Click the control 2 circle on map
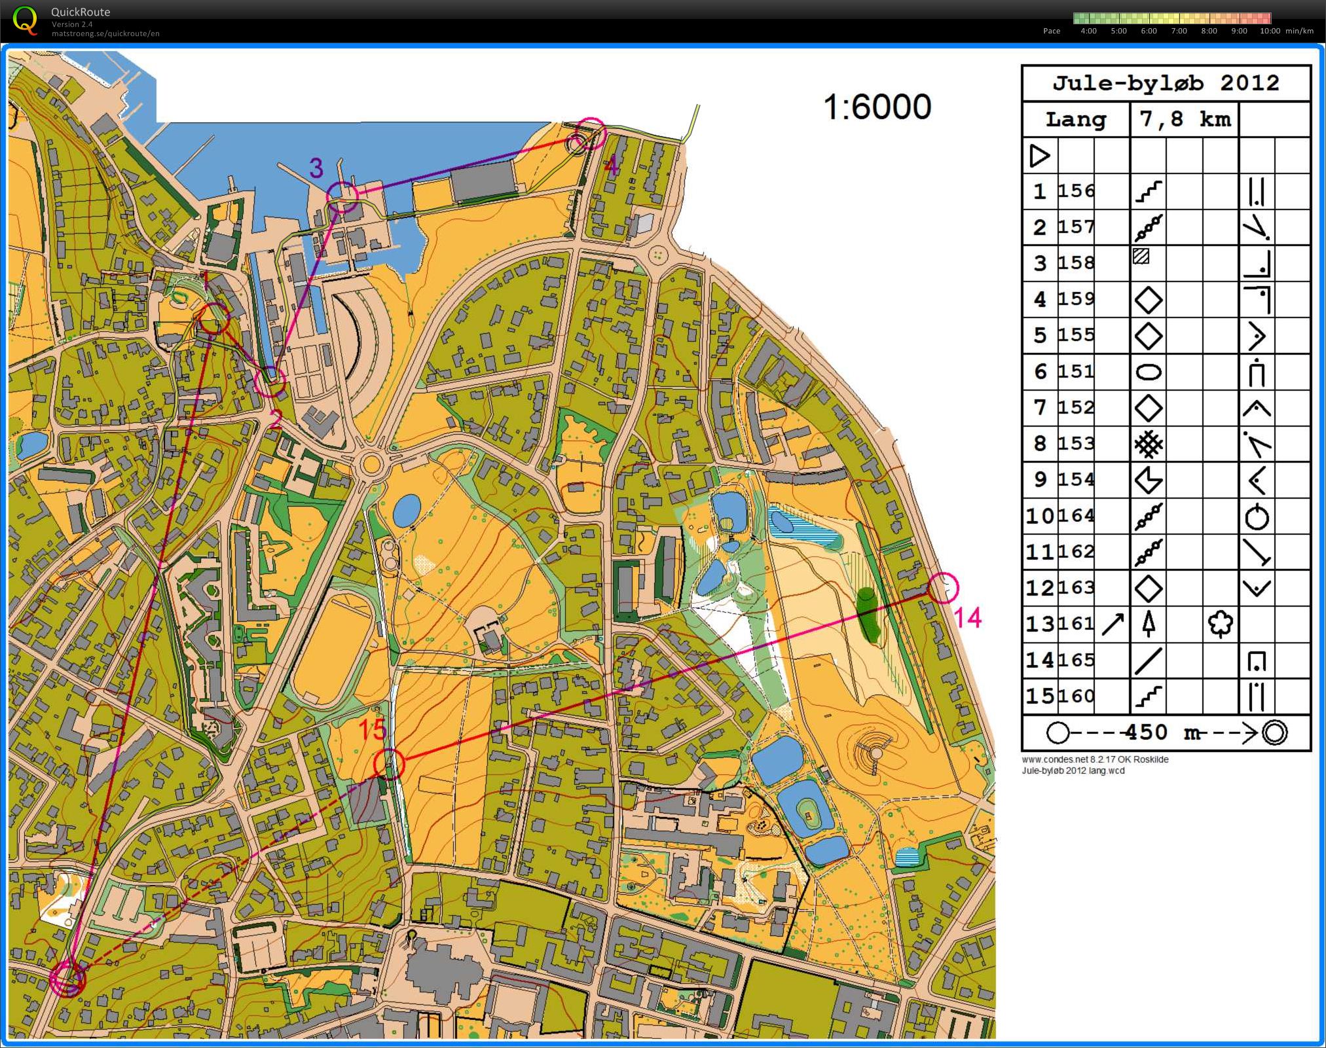This screenshot has height=1048, width=1326. coord(270,381)
